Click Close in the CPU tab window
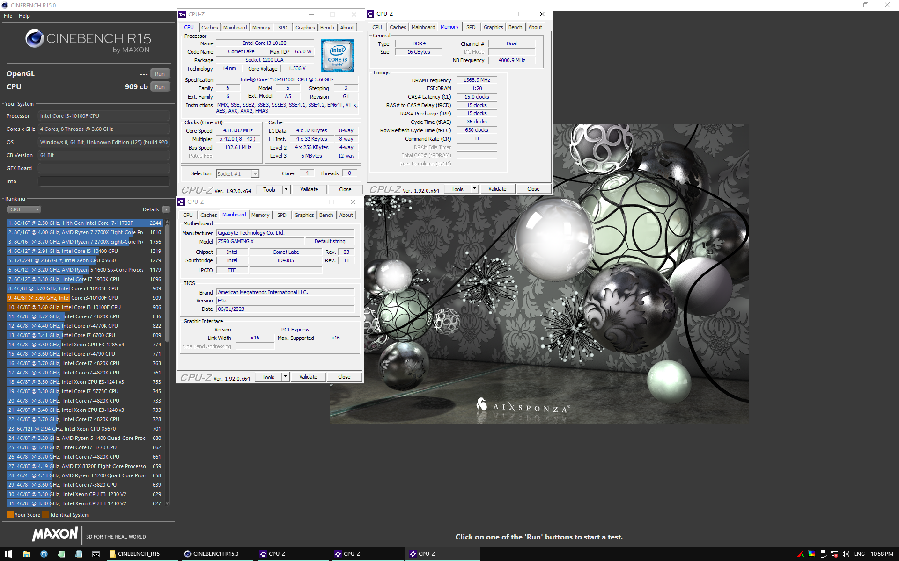This screenshot has height=561, width=899. click(345, 189)
